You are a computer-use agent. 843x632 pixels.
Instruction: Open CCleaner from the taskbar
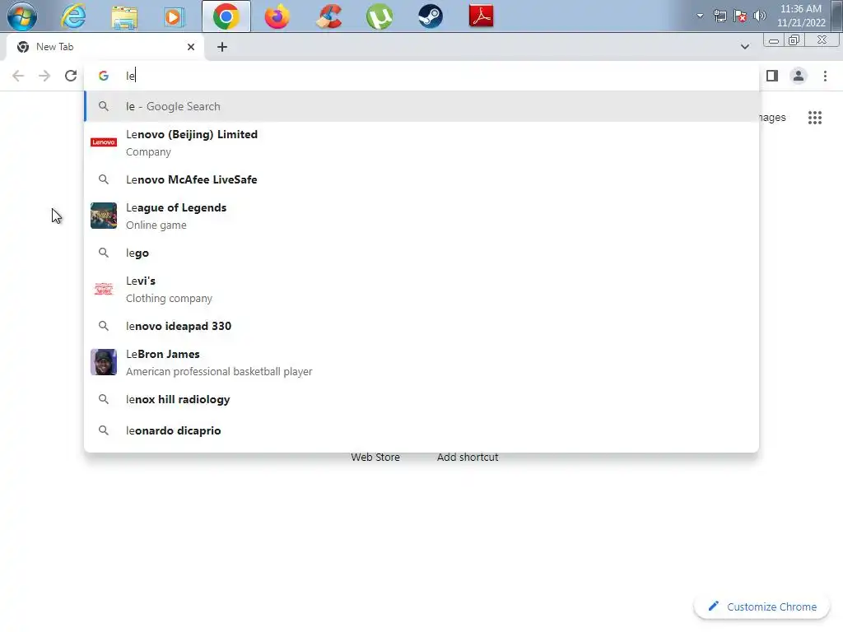tap(328, 16)
